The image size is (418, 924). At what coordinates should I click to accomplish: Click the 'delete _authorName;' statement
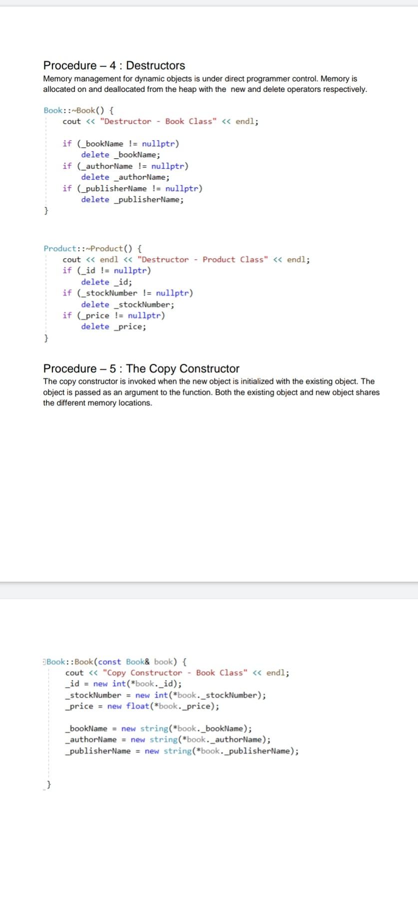125,177
